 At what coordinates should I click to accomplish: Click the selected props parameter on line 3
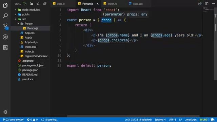[x=106, y=20]
